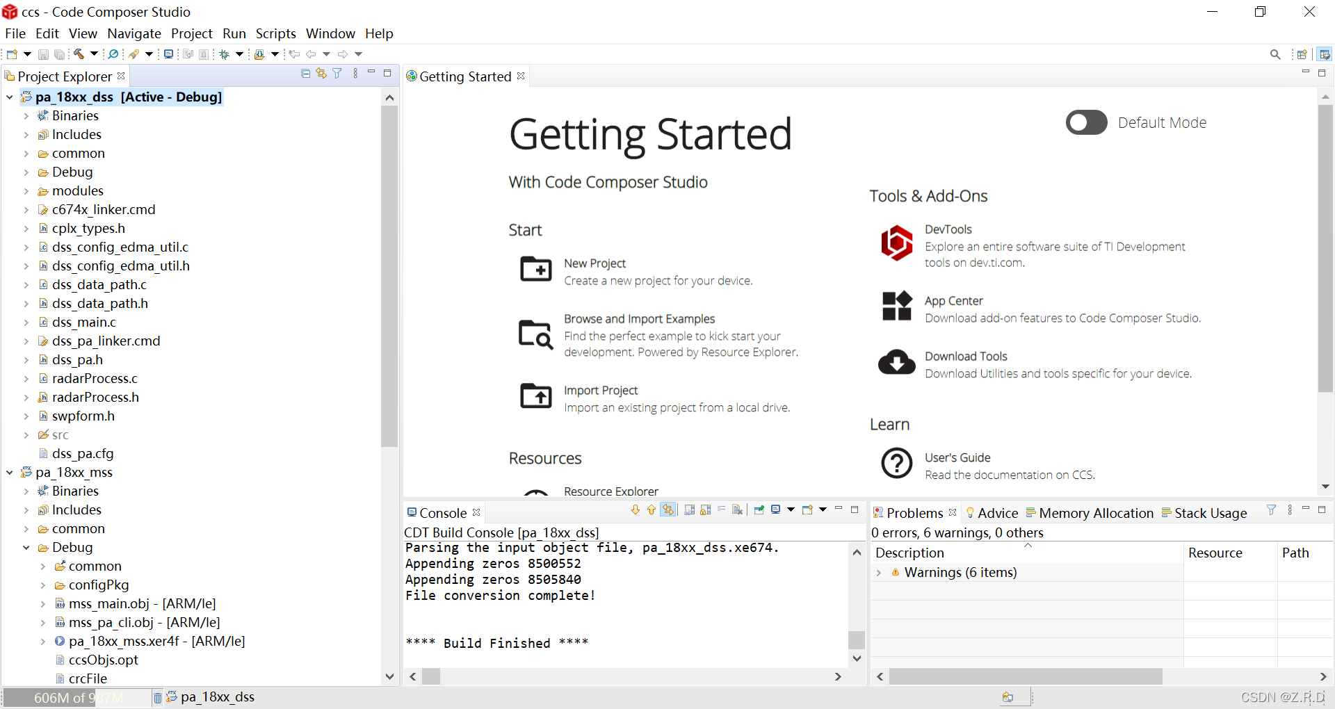
Task: Click Console clear console icon
Action: 738,510
